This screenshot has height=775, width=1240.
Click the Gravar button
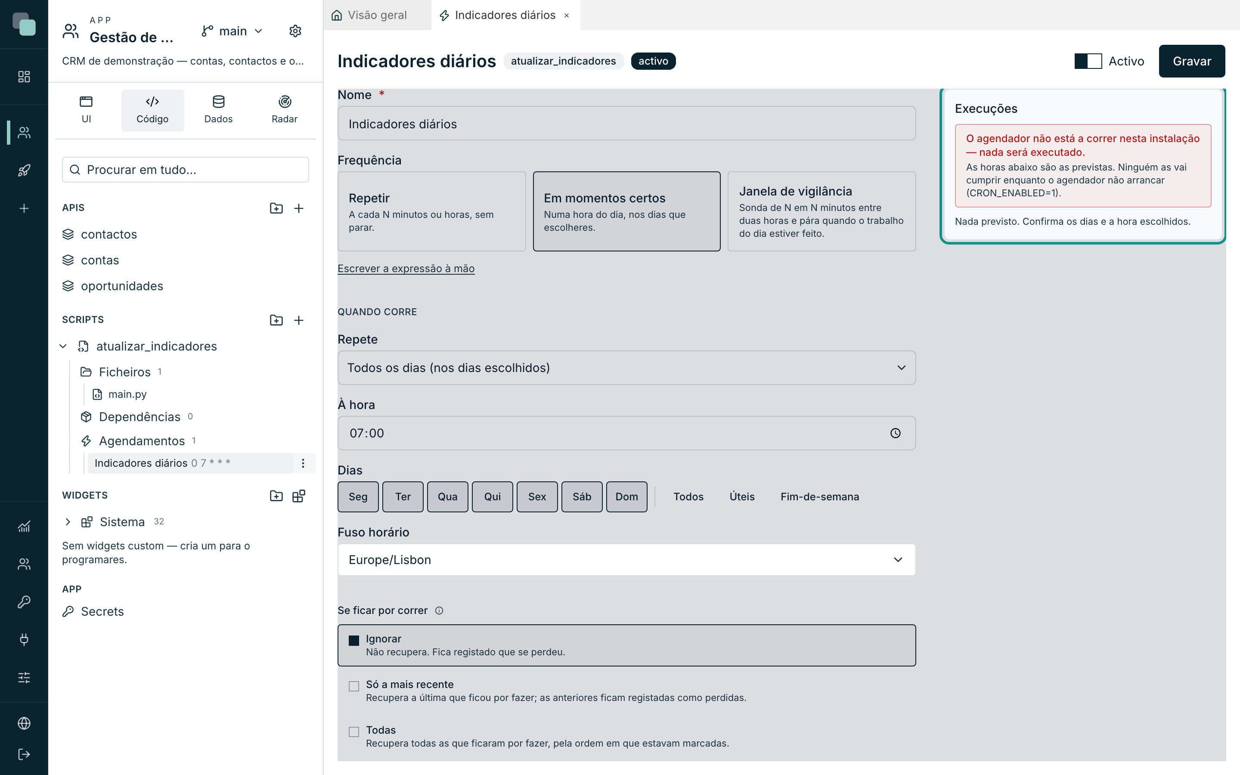point(1192,61)
